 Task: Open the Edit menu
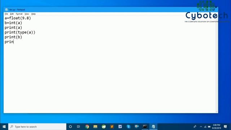pyautogui.click(x=12, y=14)
